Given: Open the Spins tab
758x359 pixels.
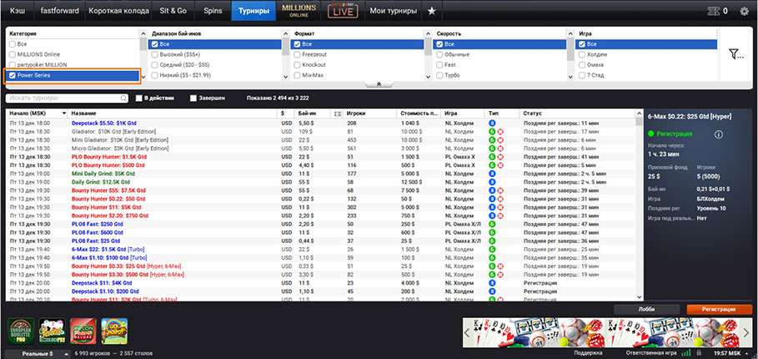Looking at the screenshot, I should 213,11.
